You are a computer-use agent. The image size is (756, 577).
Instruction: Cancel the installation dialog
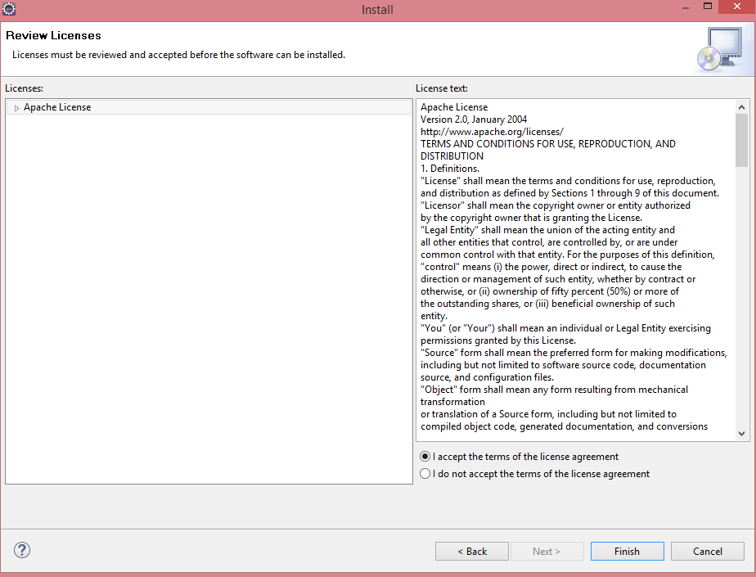tap(707, 552)
